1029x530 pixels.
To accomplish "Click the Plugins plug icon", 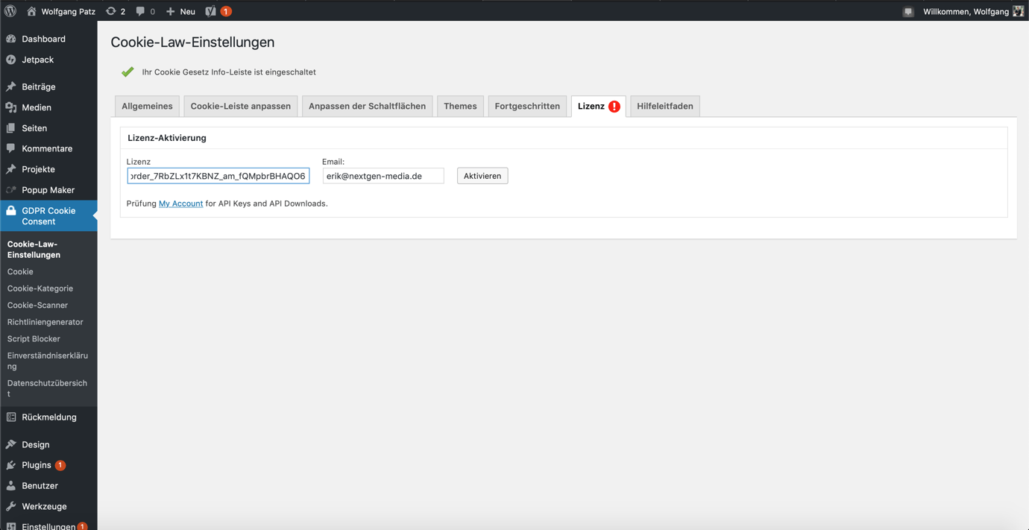I will click(11, 465).
